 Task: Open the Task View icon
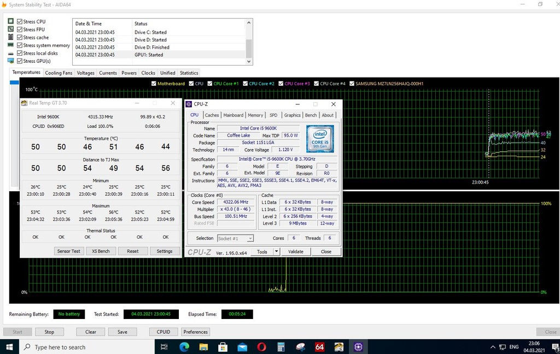(x=164, y=347)
